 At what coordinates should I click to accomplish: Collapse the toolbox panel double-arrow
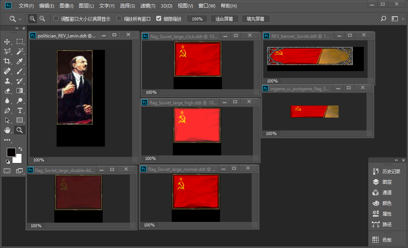click(17, 28)
